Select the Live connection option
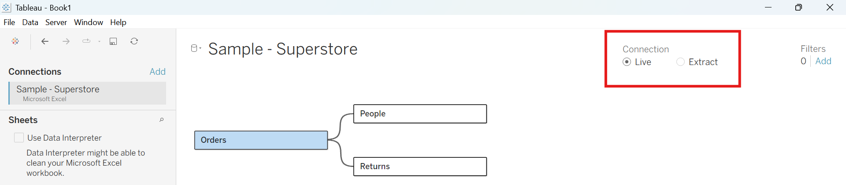This screenshot has width=846, height=185. coord(627,62)
